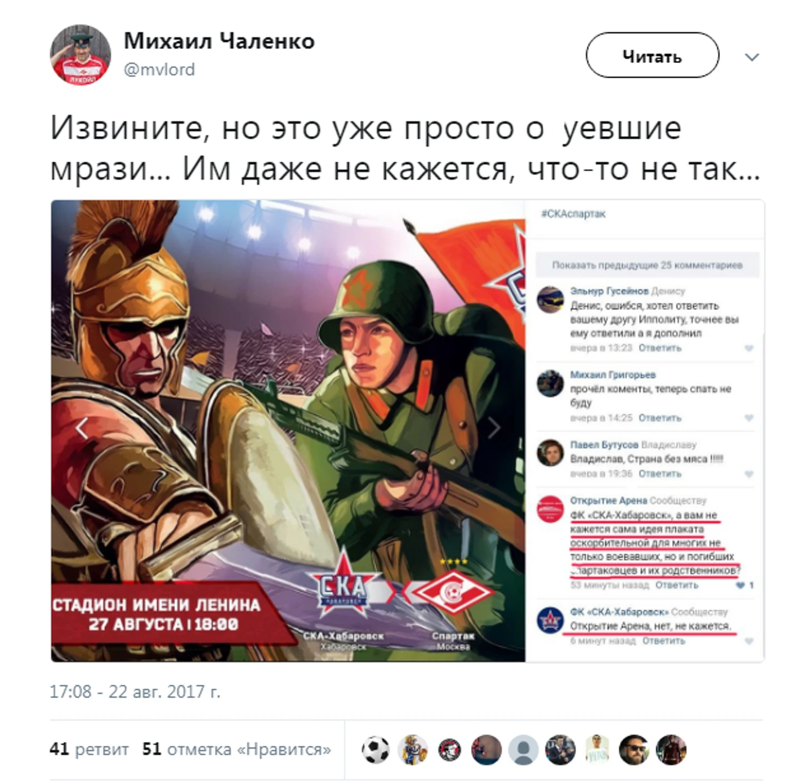The width and height of the screenshot is (811, 783).
Task: Open ФК СКА-Хабаровск community avatar
Action: click(x=550, y=620)
